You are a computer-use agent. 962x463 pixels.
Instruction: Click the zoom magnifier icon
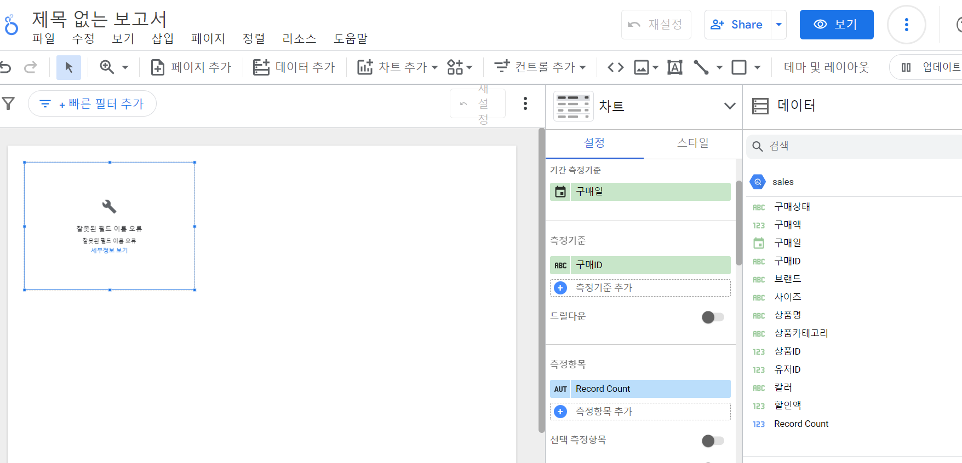click(x=107, y=67)
